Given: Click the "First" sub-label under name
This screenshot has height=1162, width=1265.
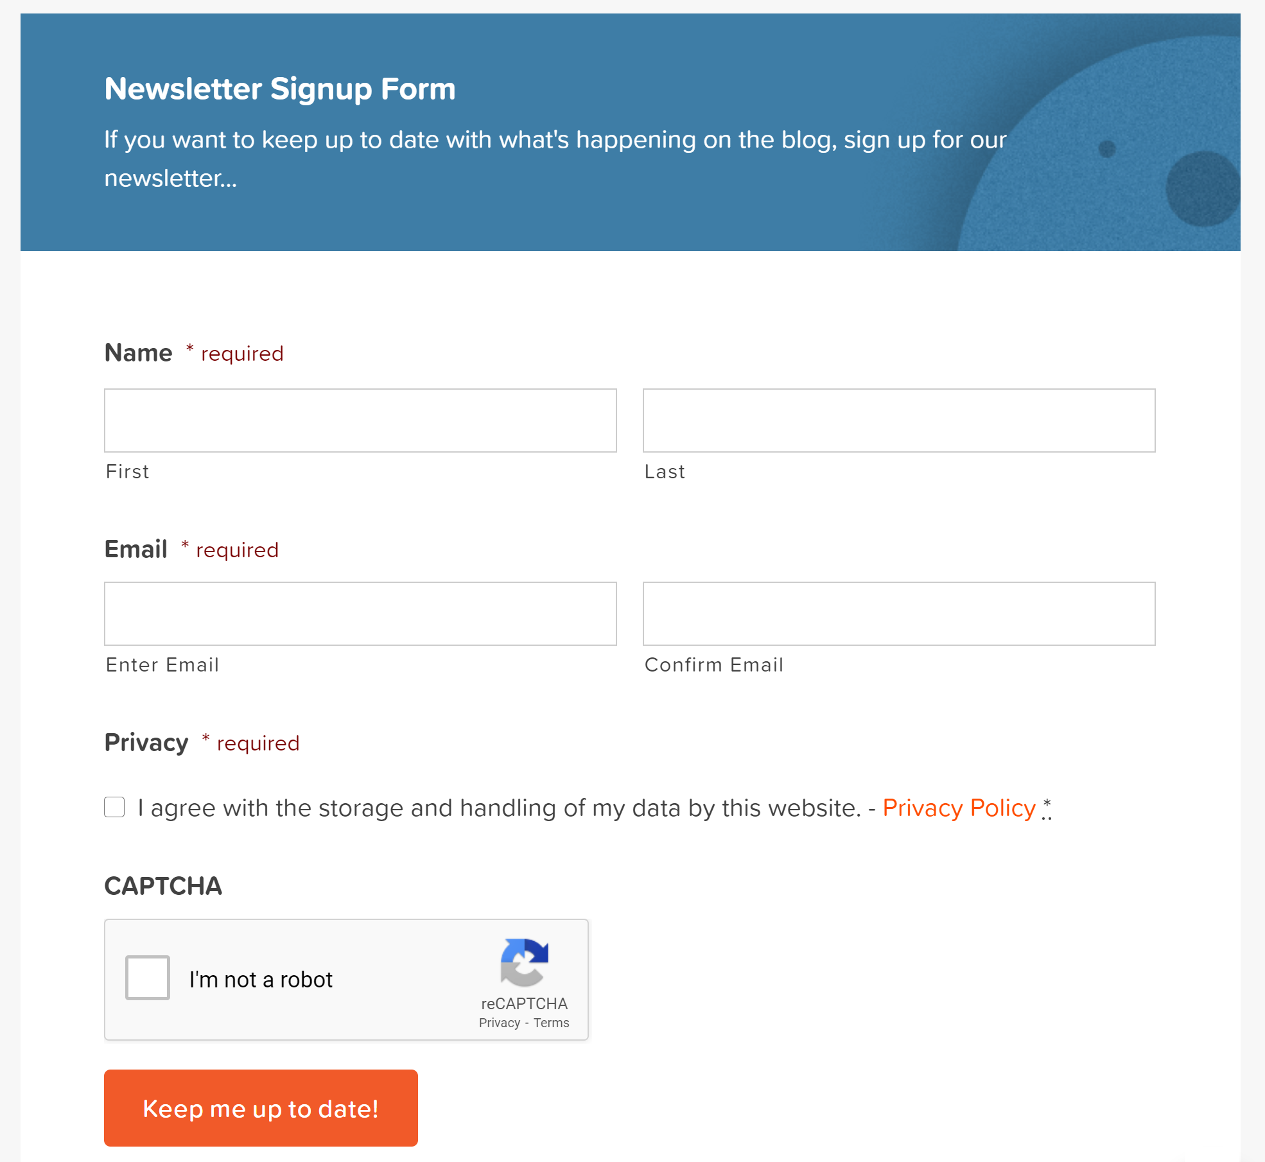Looking at the screenshot, I should coord(127,472).
